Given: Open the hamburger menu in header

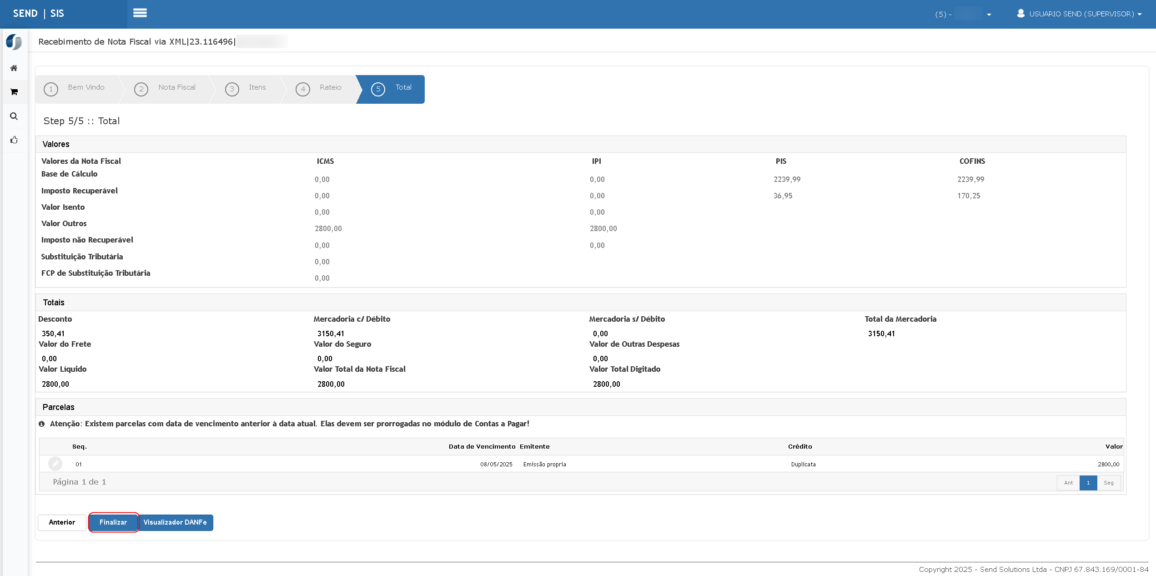Looking at the screenshot, I should [x=140, y=13].
